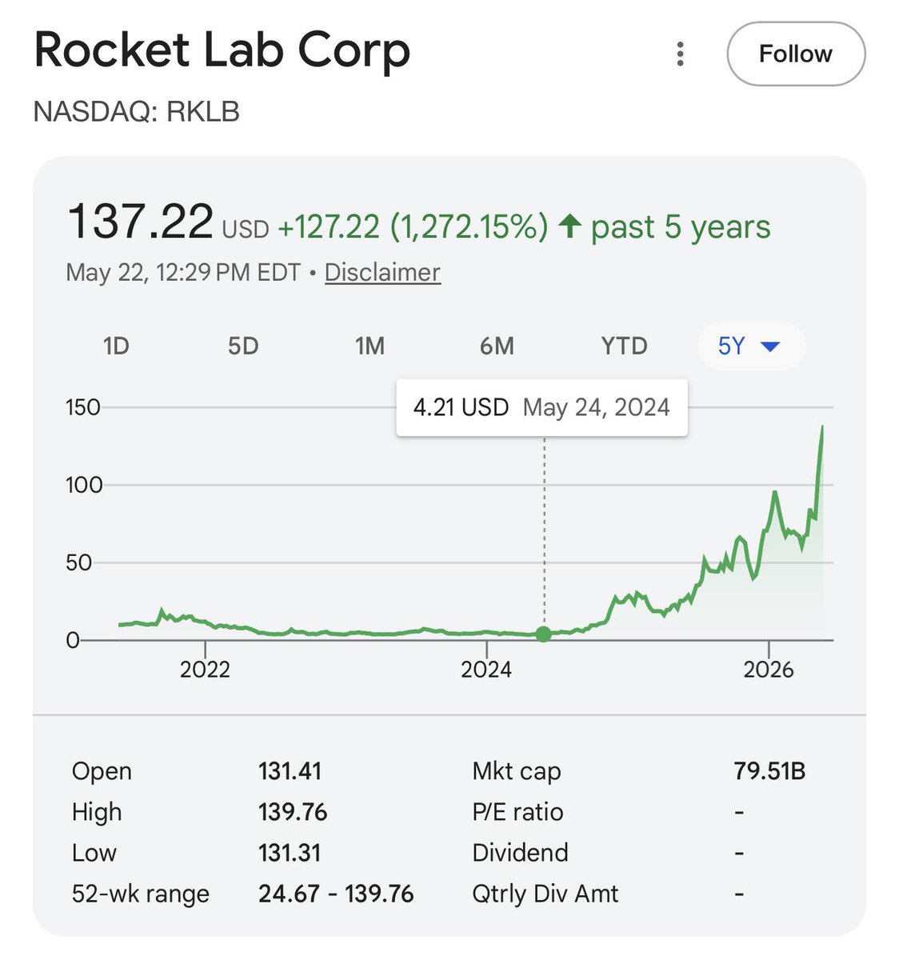The image size is (899, 960).
Task: Click the Dividend label
Action: point(520,853)
